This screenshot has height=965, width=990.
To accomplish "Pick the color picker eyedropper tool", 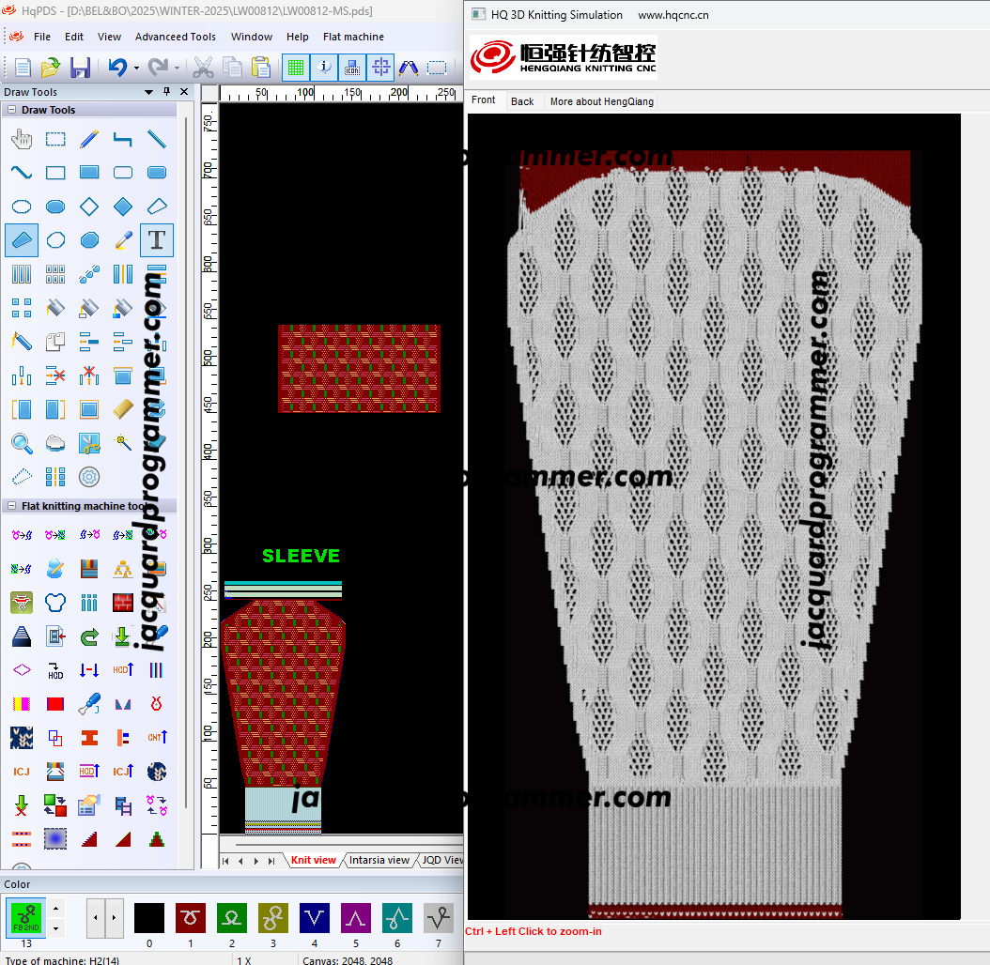I will click(x=123, y=240).
